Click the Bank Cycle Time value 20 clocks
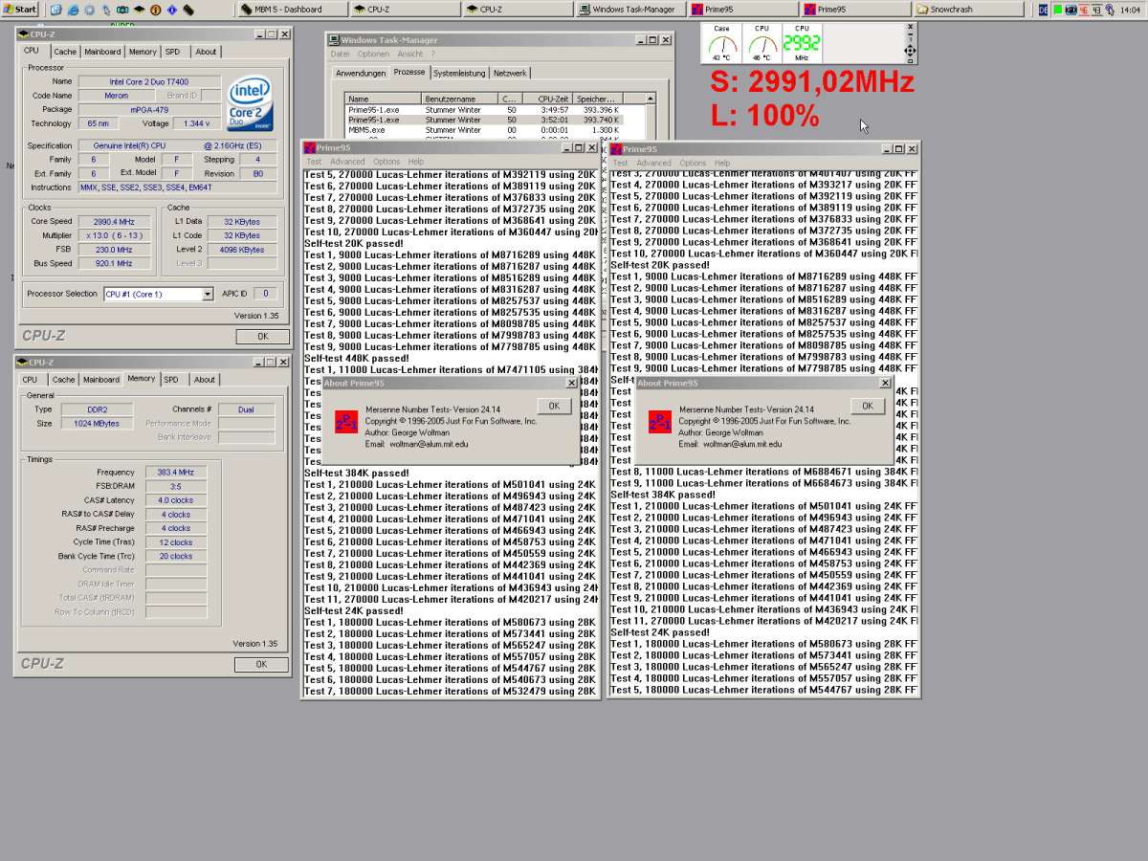This screenshot has height=861, width=1148. tap(176, 556)
